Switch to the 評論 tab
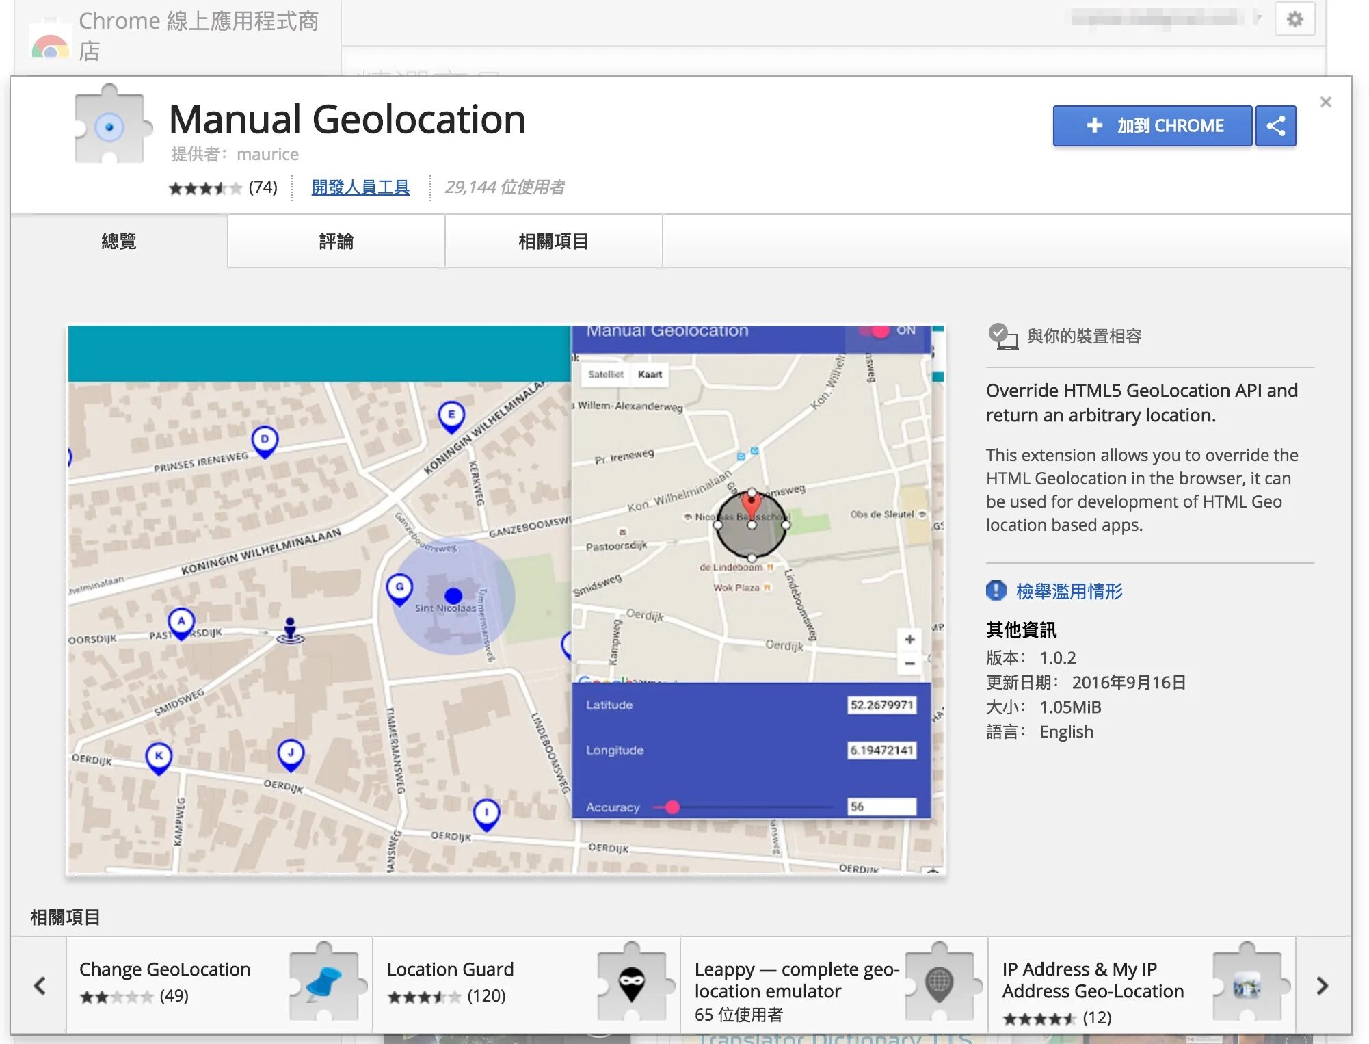The height and width of the screenshot is (1044, 1369). point(336,242)
